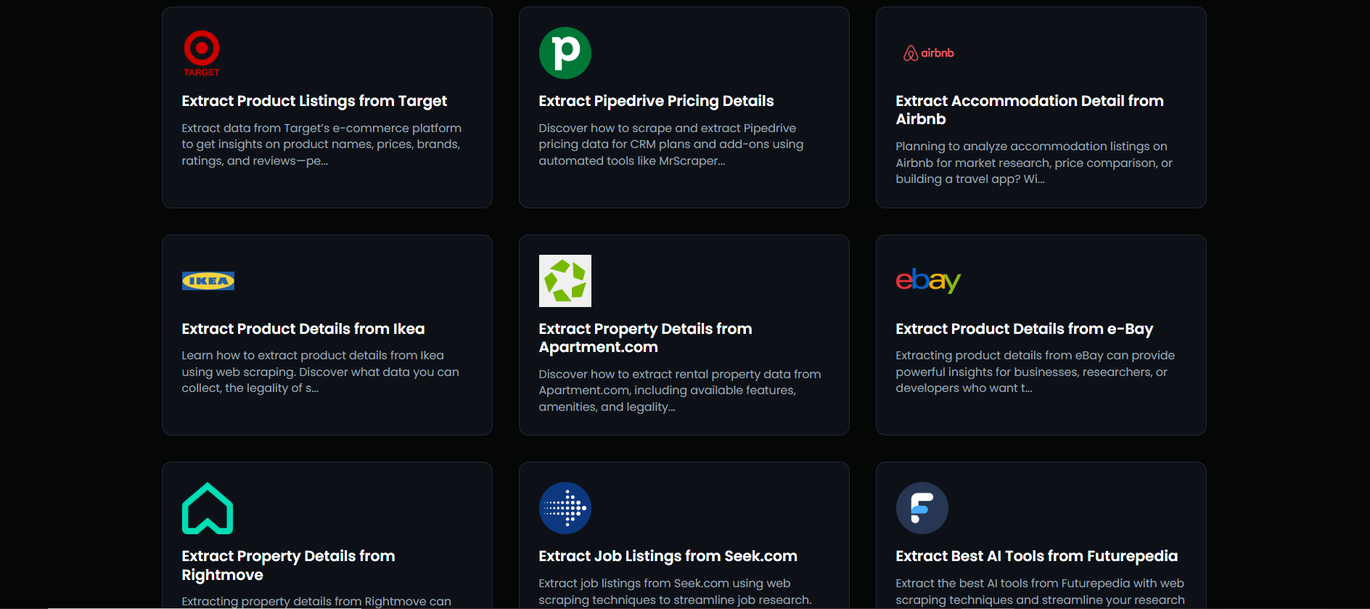Open 'Extract Accommodation Detail from Airbnb'

point(1030,110)
